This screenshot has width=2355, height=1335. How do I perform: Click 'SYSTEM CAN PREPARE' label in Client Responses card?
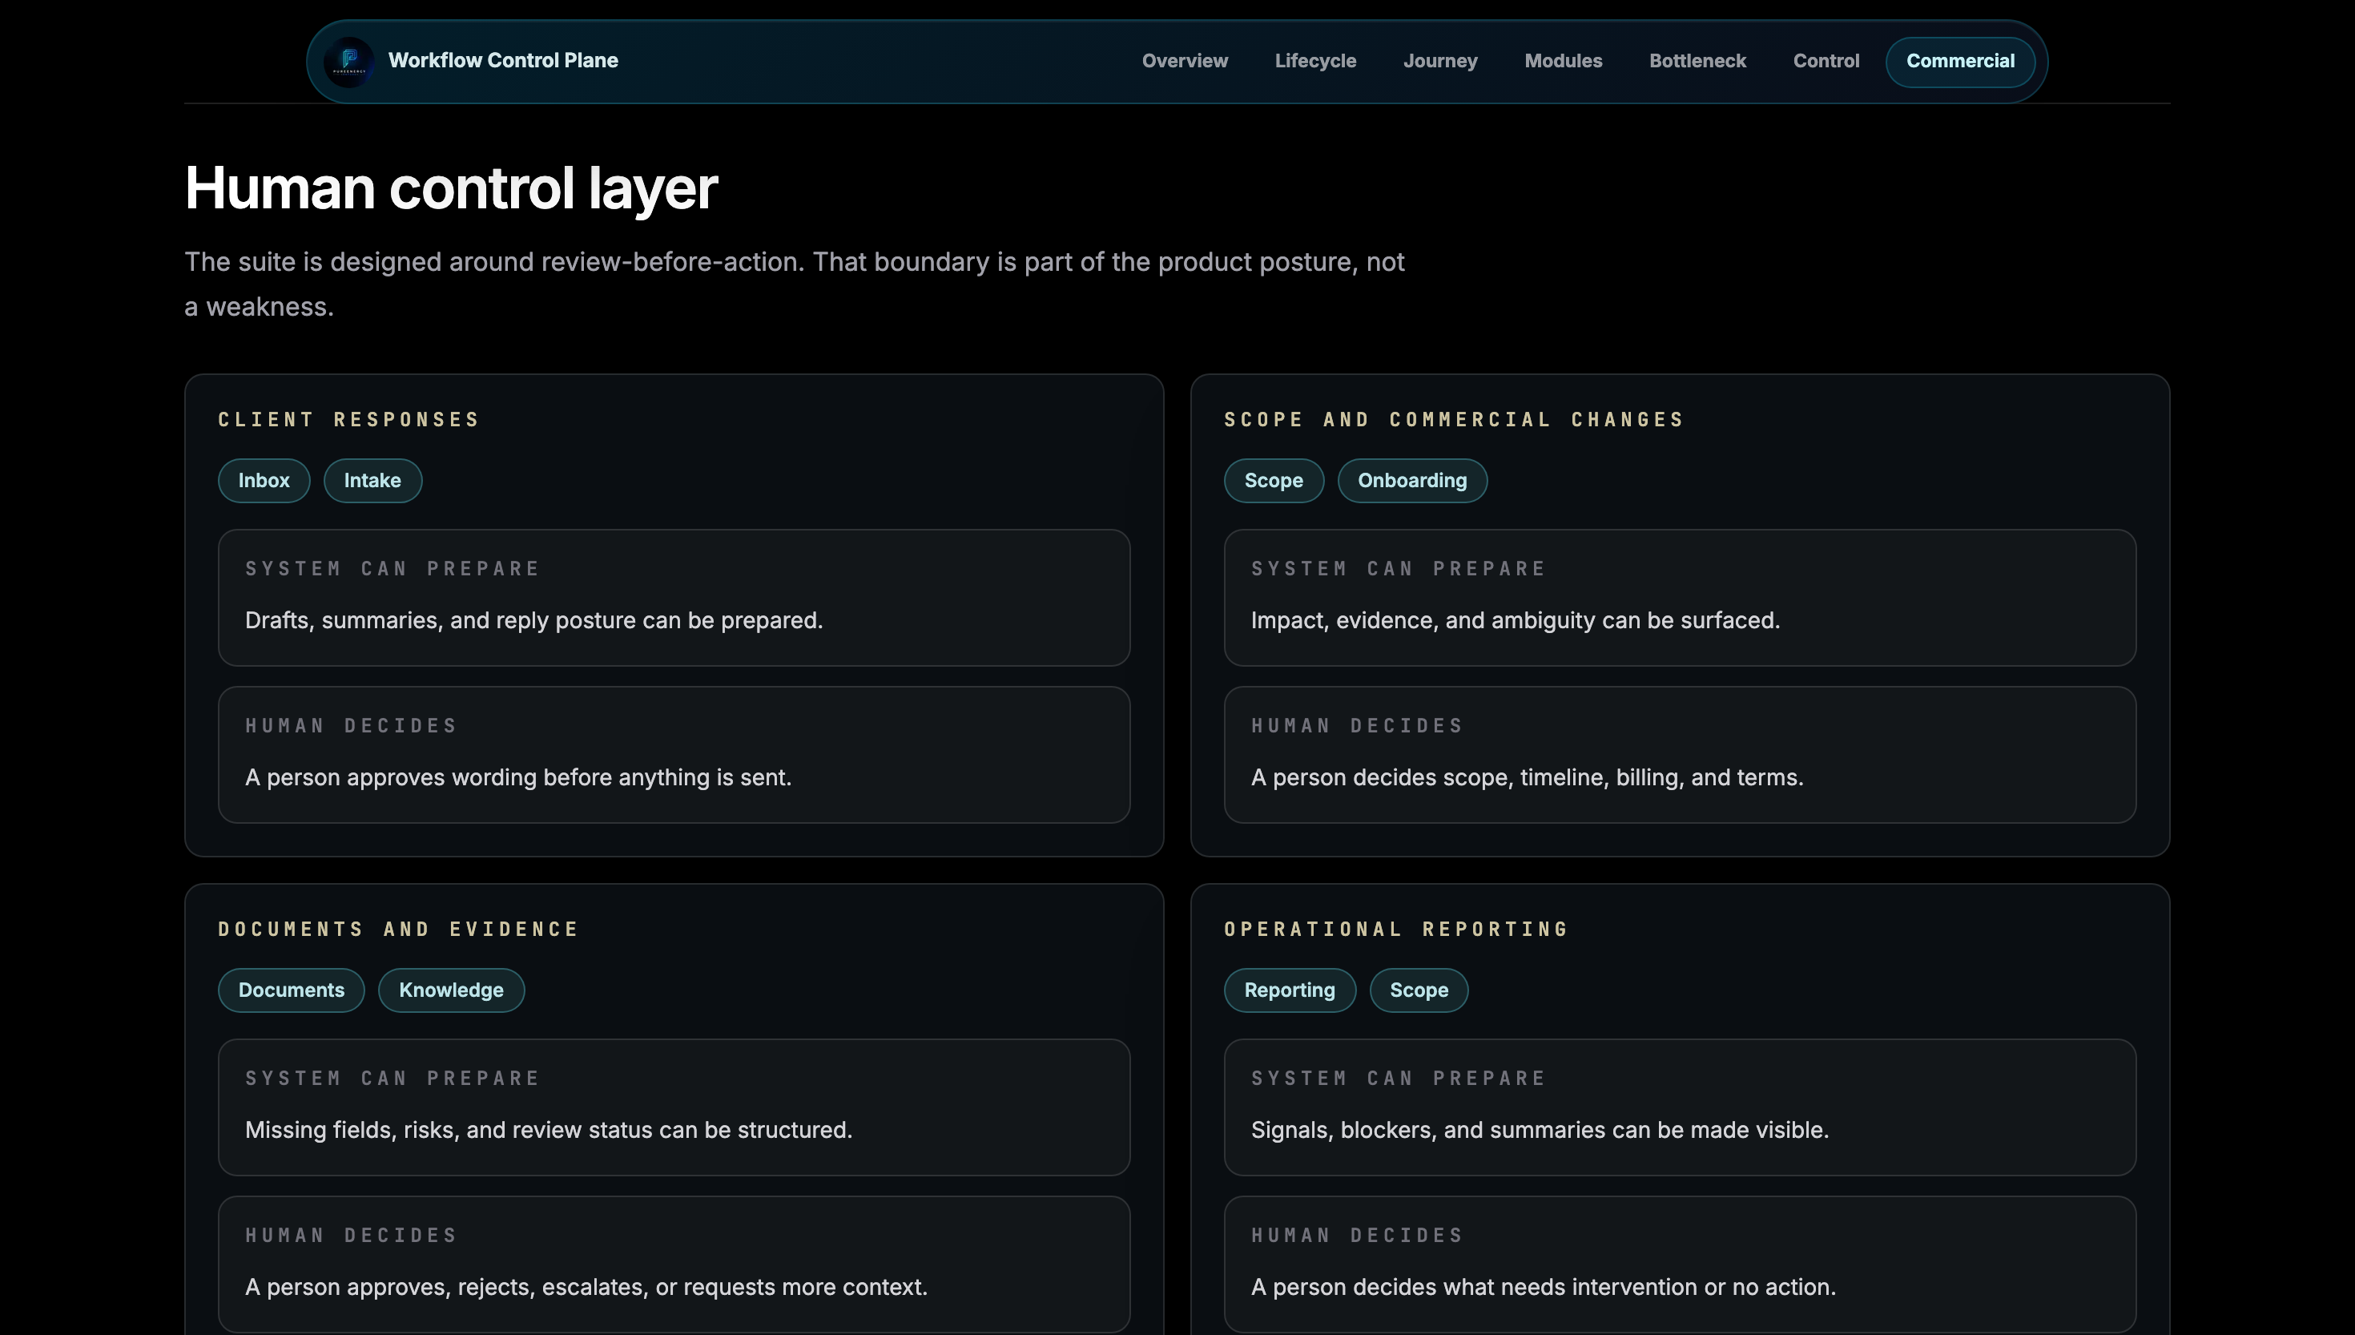point(393,570)
